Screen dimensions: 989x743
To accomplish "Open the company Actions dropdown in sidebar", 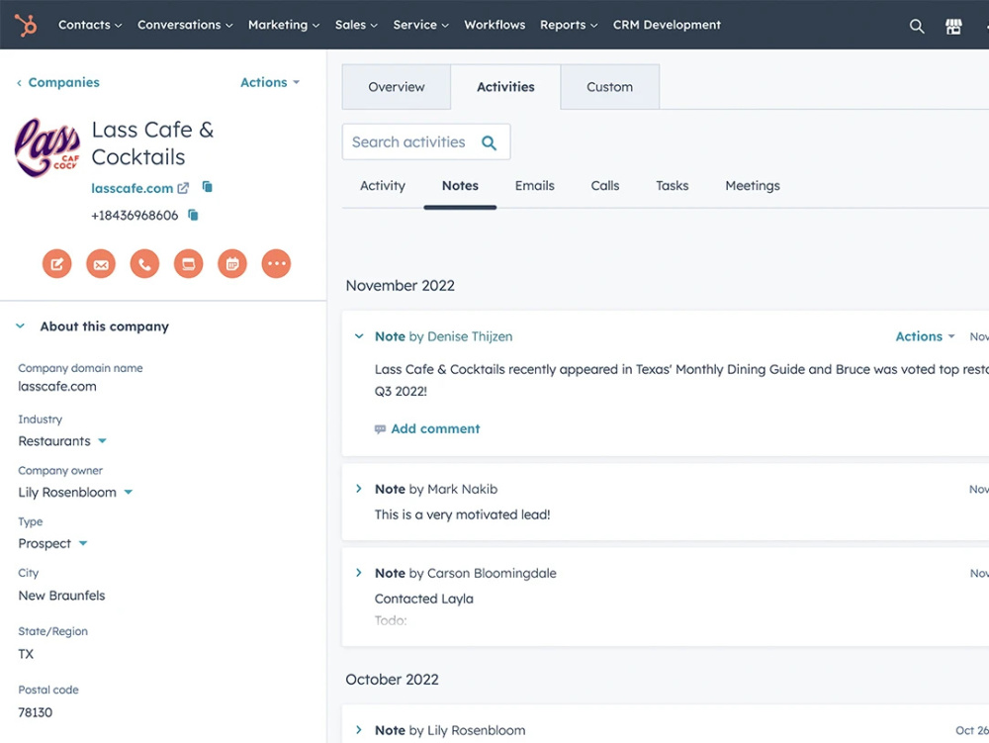I will [270, 83].
